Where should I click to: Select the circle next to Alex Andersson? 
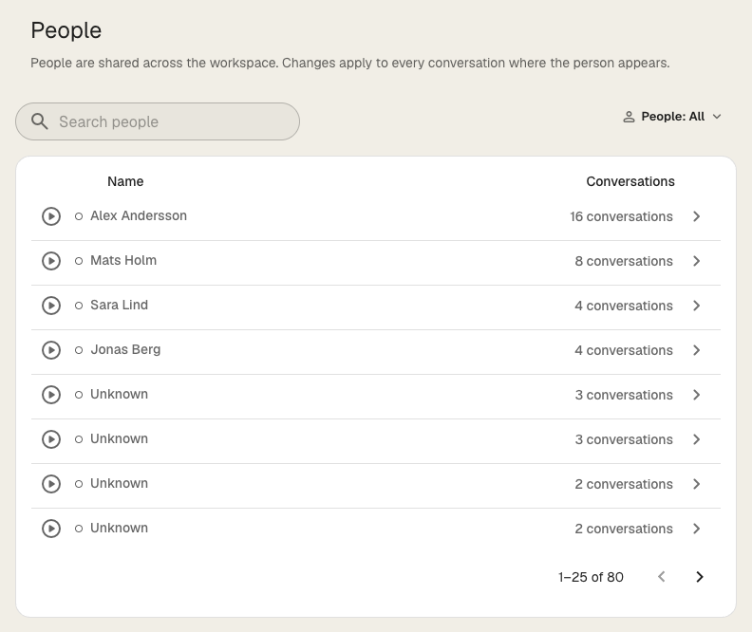79,216
